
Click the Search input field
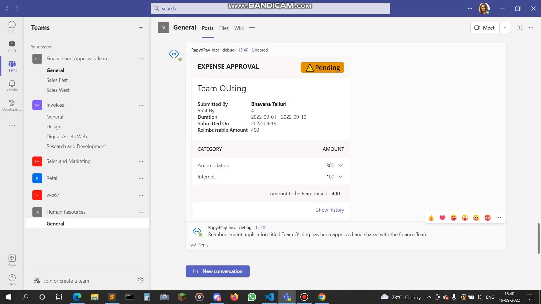(x=270, y=8)
